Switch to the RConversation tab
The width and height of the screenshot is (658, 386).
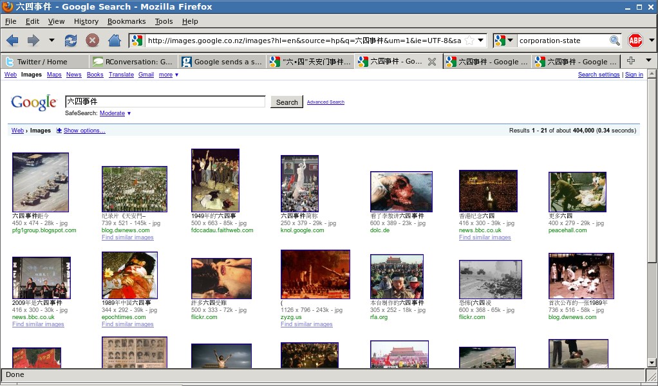click(133, 62)
